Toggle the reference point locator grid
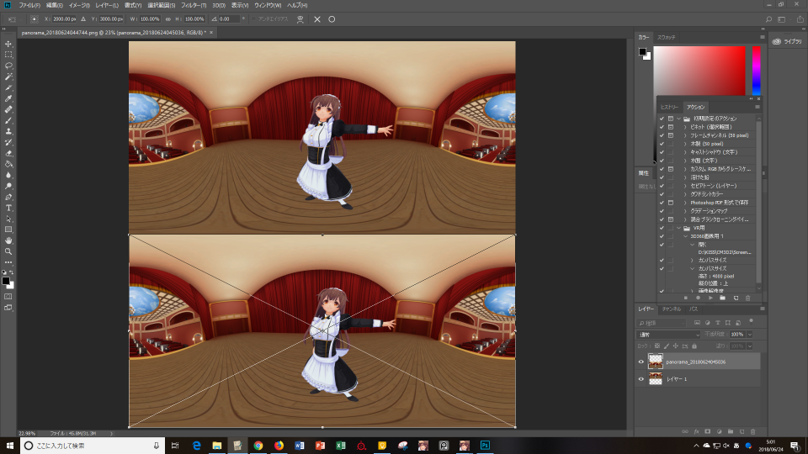Screen dimensions: 808x454 34,19
